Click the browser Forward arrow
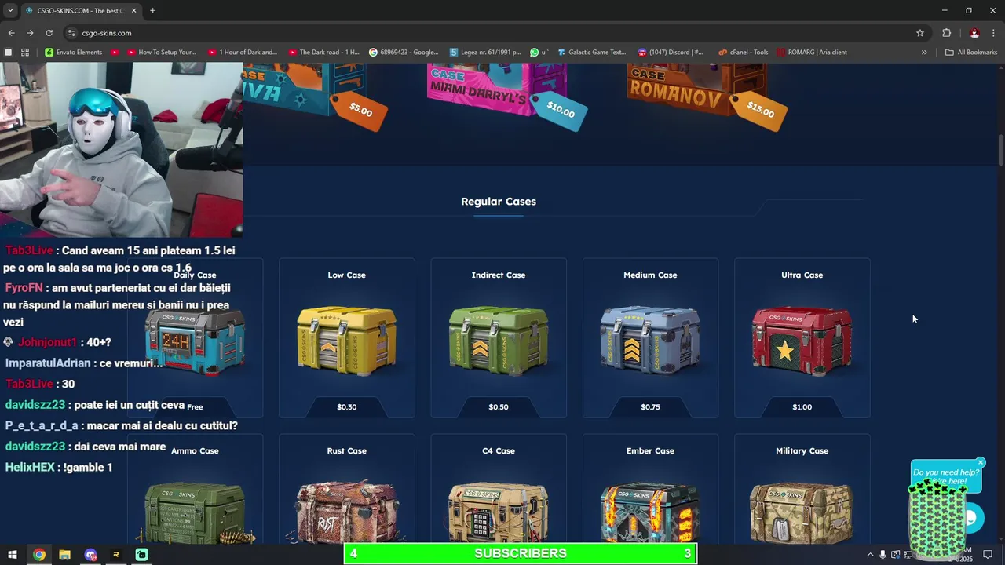Viewport: 1005px width, 565px height. (30, 33)
